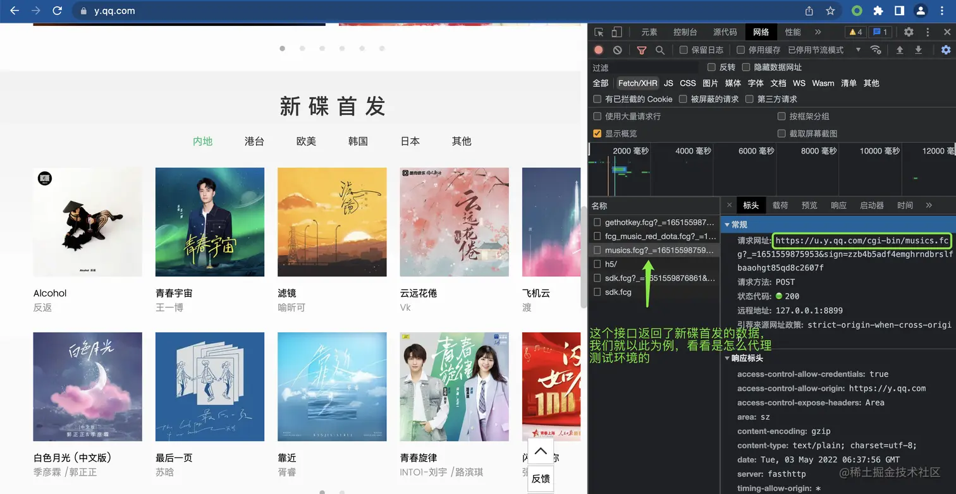Open DevTools customize three-dot menu
The height and width of the screenshot is (494, 956).
(928, 32)
